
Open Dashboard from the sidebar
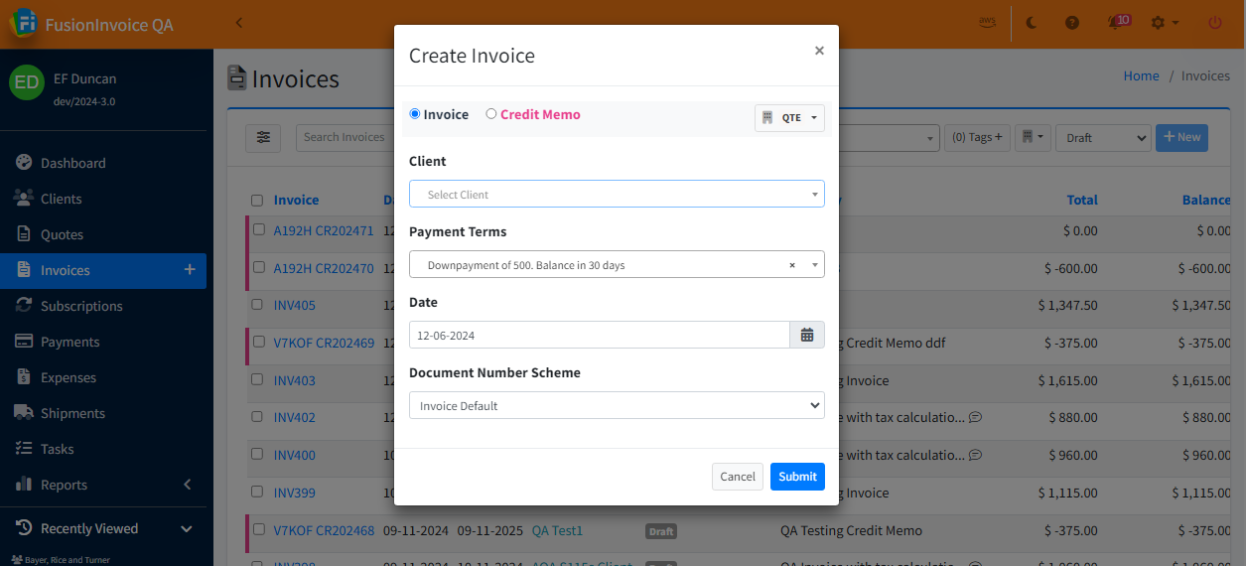72,163
